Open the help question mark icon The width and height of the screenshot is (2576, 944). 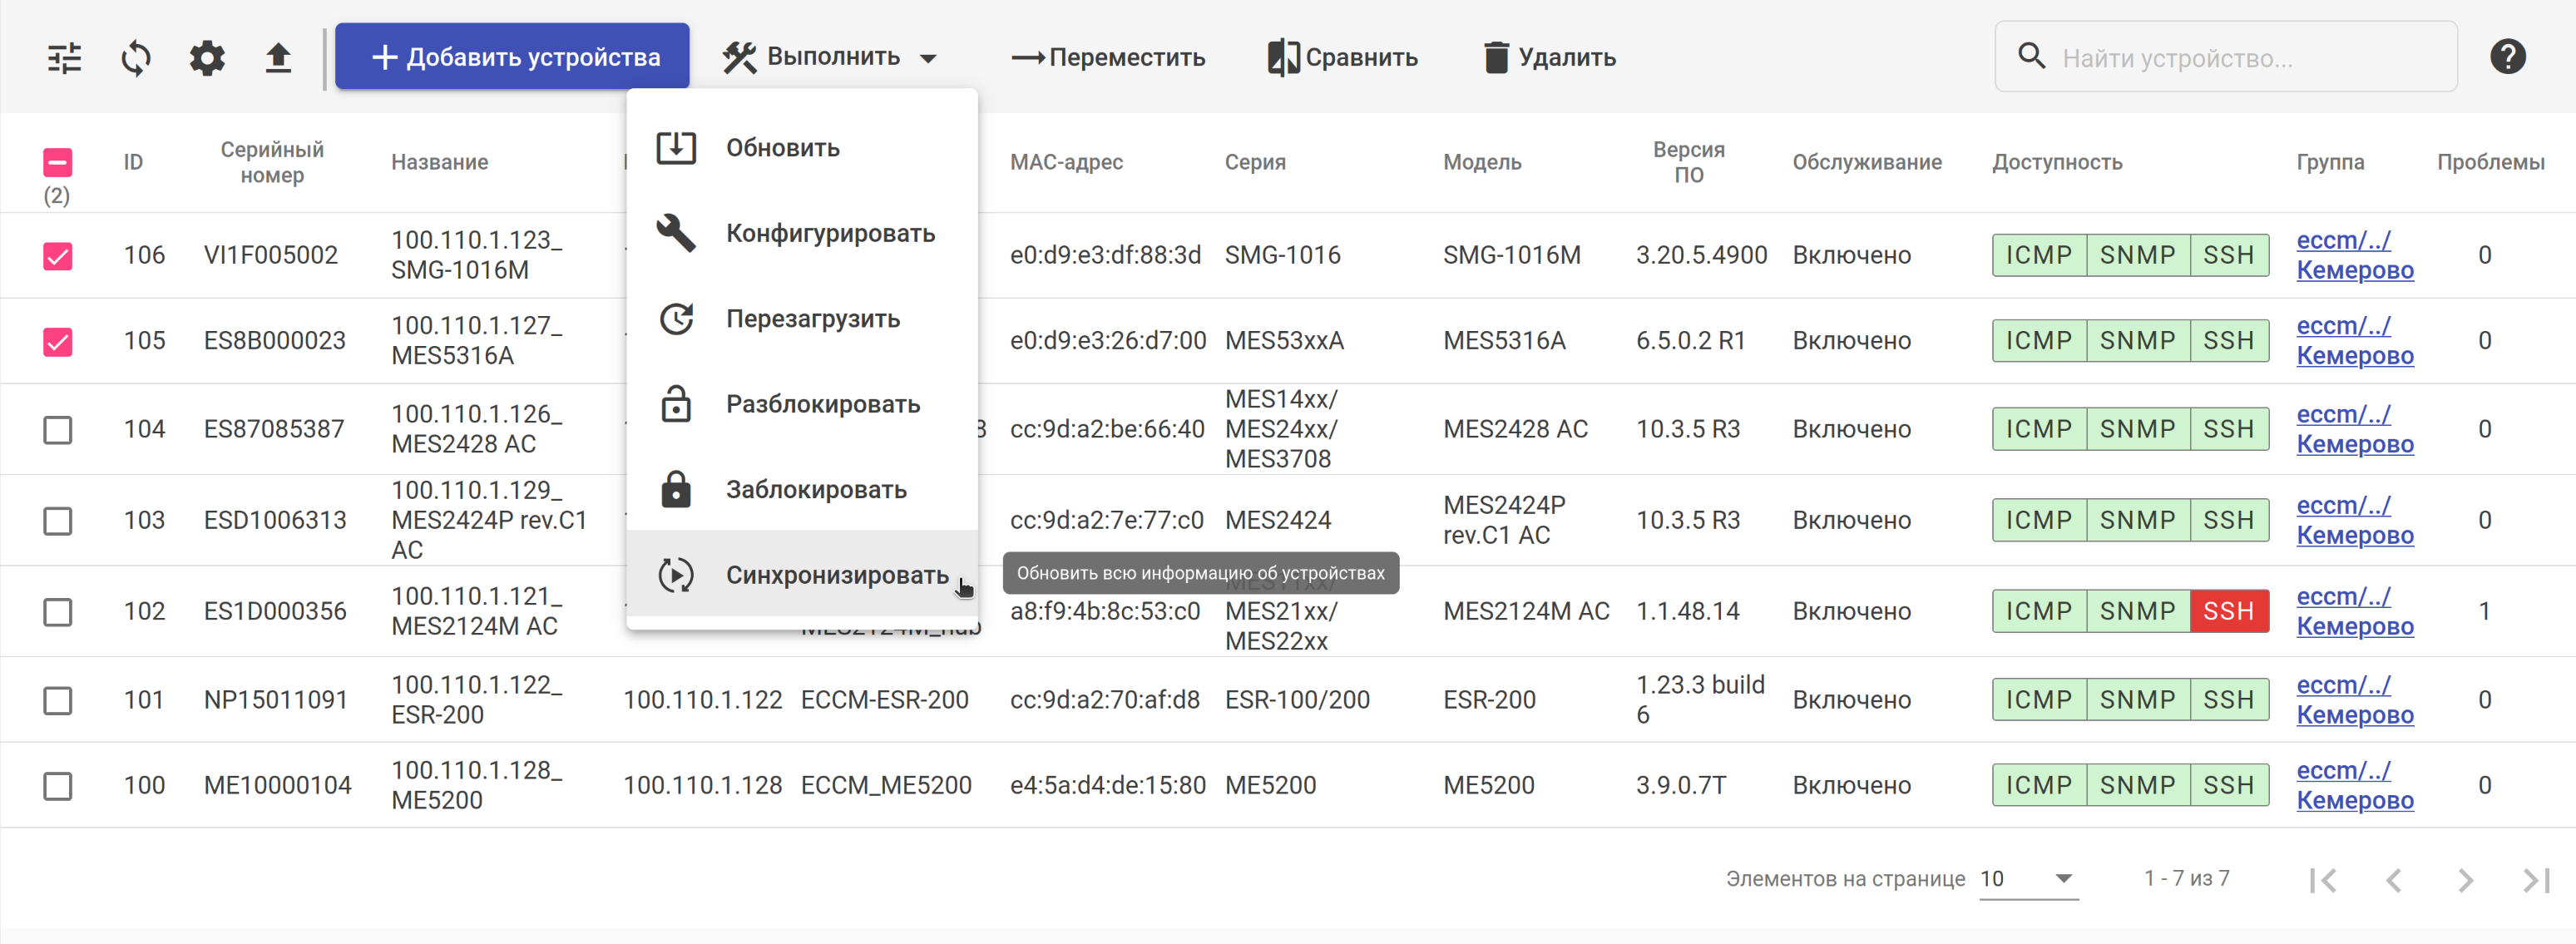2507,57
